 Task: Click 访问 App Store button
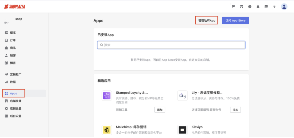pos(235,21)
